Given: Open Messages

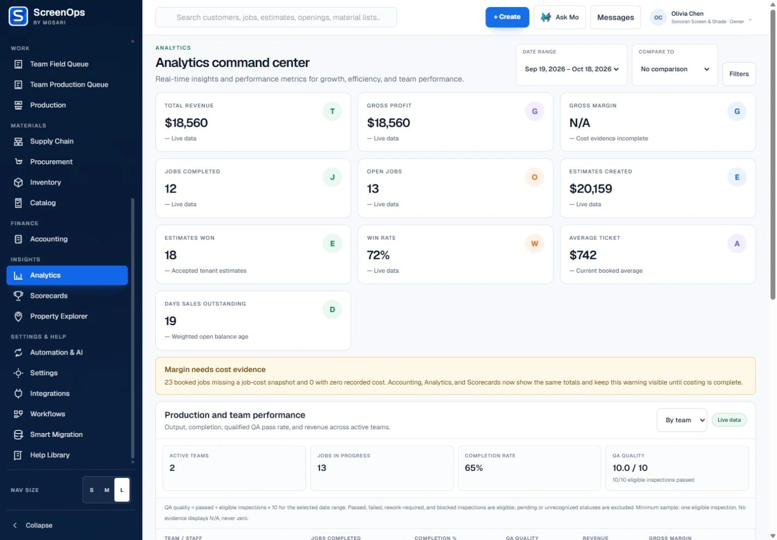Looking at the screenshot, I should 616,17.
